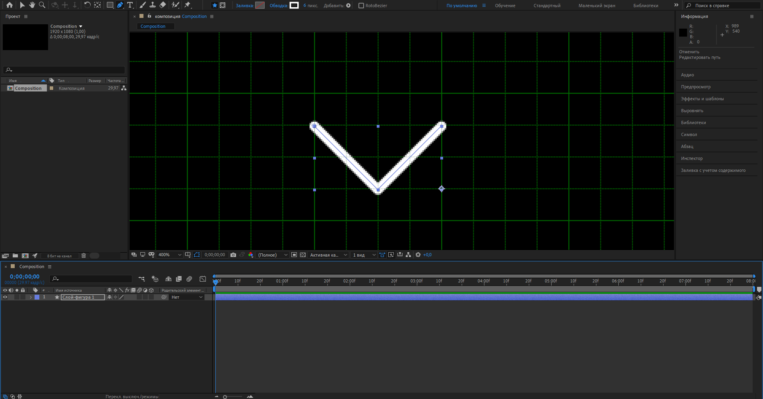The width and height of the screenshot is (763, 399).
Task: Switch to Стандартный workspace
Action: 547,6
